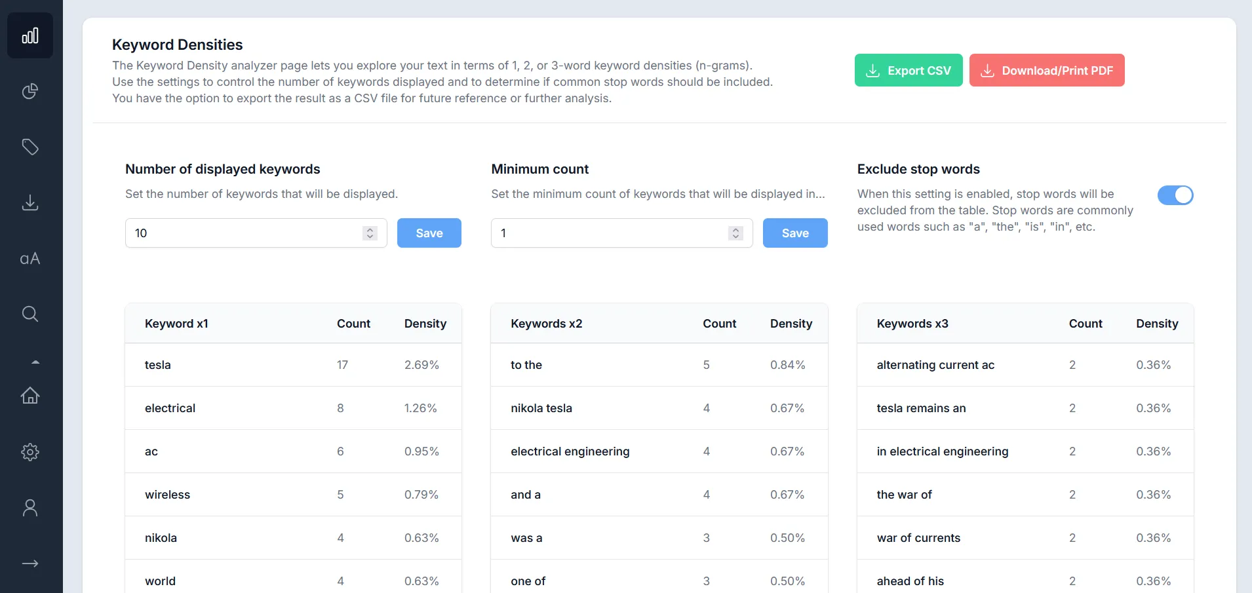Image resolution: width=1252 pixels, height=593 pixels.
Task: Select the 'electrical' keyword row
Action: pos(294,408)
